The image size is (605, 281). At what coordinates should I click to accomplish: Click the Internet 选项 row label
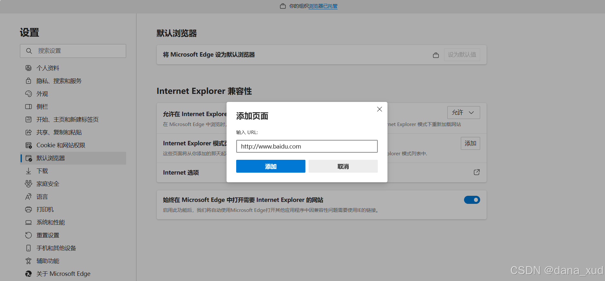[x=181, y=173]
